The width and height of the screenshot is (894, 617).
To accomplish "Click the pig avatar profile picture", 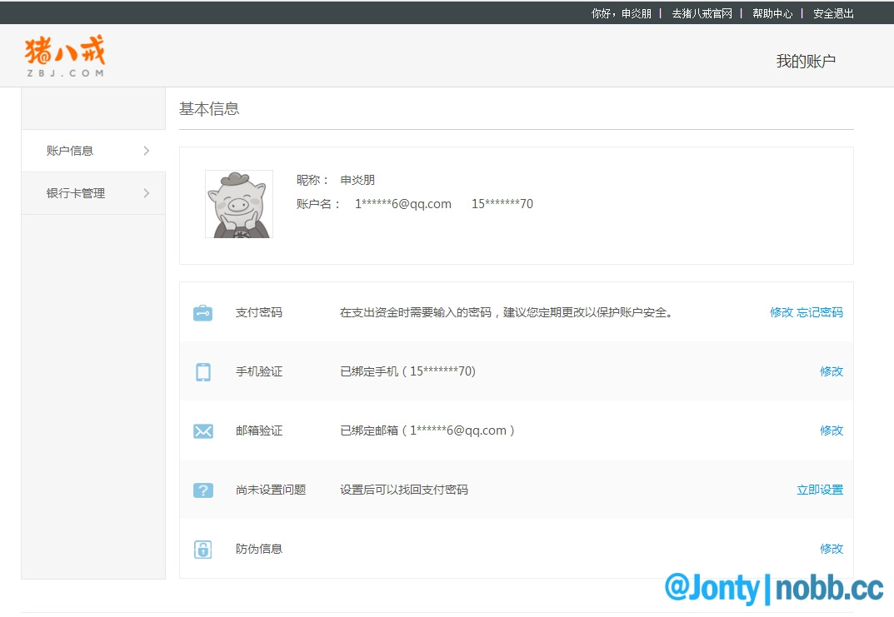I will 239,204.
